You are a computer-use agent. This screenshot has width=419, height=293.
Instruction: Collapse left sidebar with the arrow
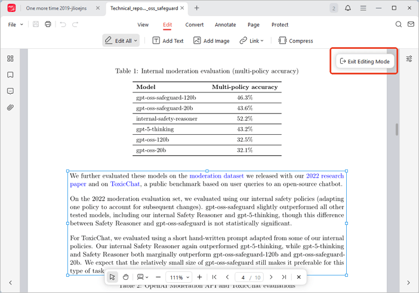10,283
